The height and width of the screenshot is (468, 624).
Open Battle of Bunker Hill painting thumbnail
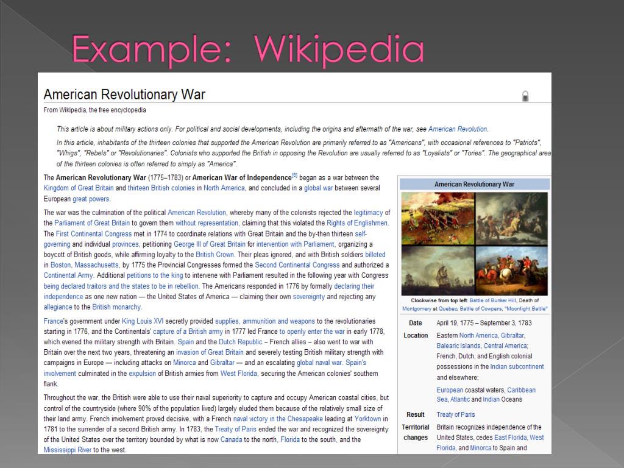pos(438,218)
